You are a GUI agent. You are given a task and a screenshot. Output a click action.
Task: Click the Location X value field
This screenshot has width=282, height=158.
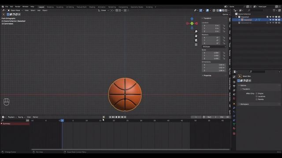pyautogui.click(x=211, y=25)
